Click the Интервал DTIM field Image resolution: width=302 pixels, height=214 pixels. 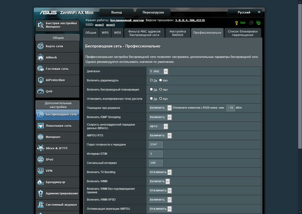(156, 154)
